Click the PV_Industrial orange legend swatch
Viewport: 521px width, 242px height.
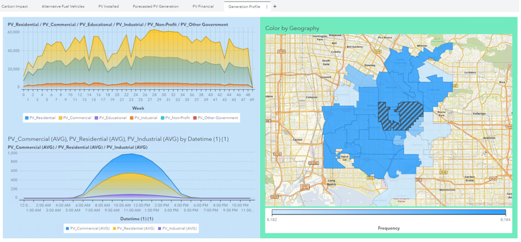(131, 118)
